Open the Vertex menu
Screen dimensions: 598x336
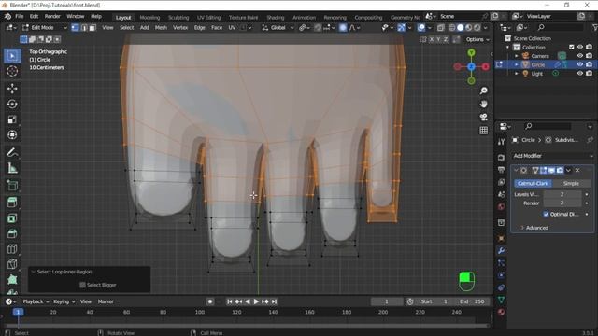[180, 27]
